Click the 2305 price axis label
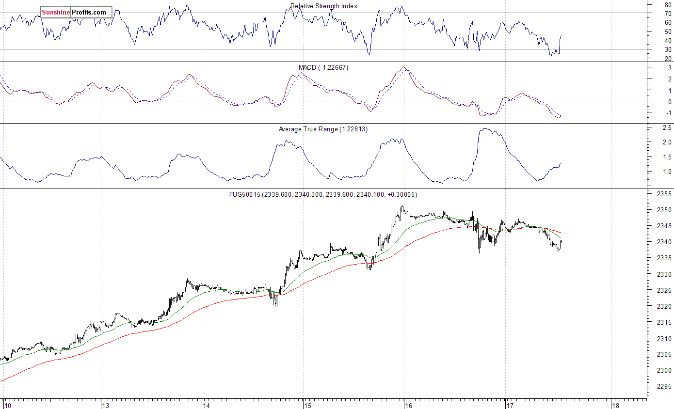Screen dimensions: 674x409 click(664, 355)
